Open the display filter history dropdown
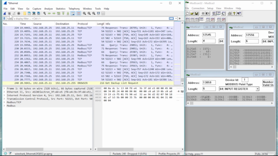This screenshot has height=156, width=278. point(176,19)
